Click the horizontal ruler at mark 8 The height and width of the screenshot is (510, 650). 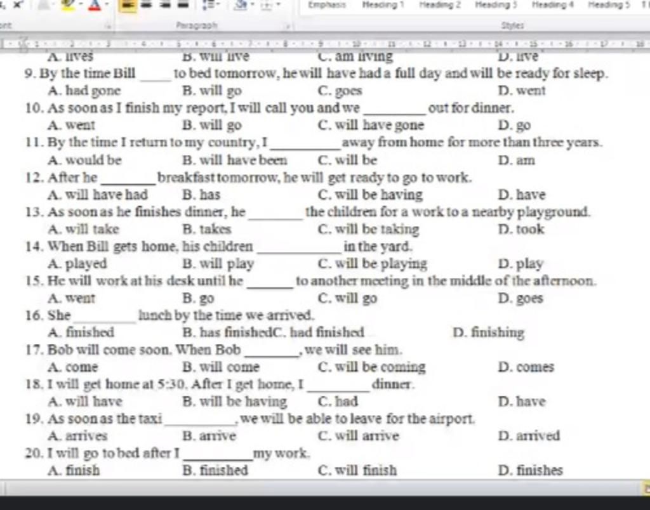[286, 43]
